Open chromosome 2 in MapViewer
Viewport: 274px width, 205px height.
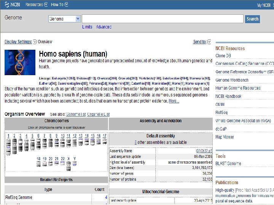[14, 136]
